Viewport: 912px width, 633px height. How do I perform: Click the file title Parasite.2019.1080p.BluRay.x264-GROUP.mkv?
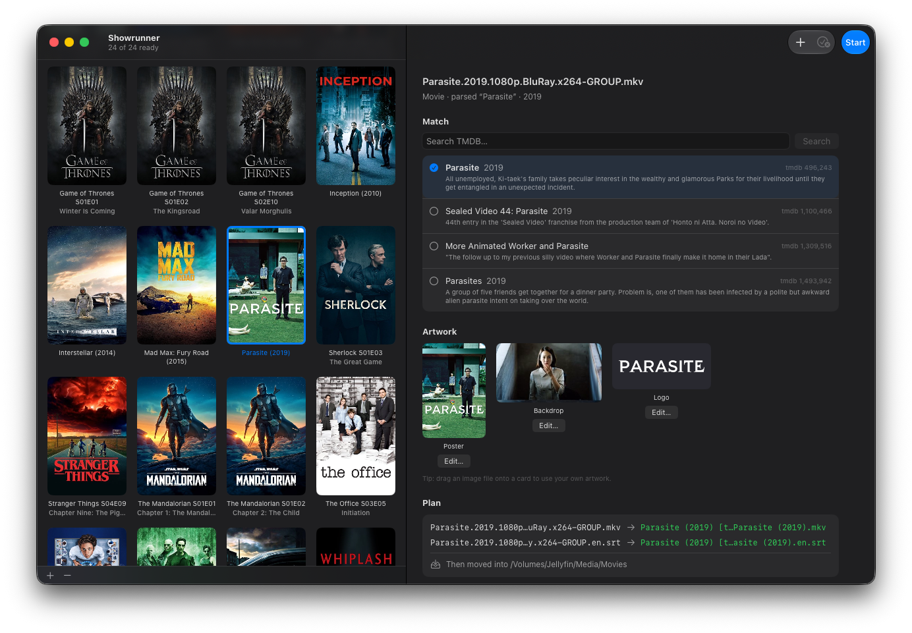(532, 82)
